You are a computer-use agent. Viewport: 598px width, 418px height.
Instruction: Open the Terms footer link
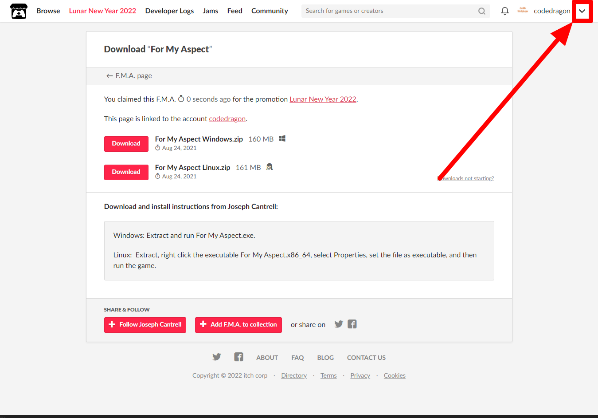click(x=328, y=376)
